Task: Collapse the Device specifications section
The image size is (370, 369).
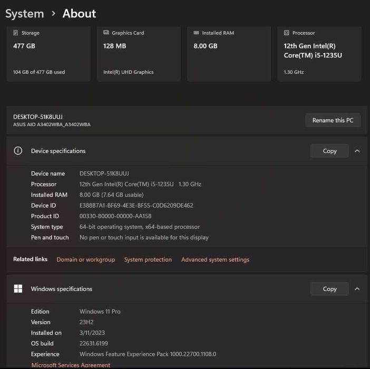Action: (357, 151)
